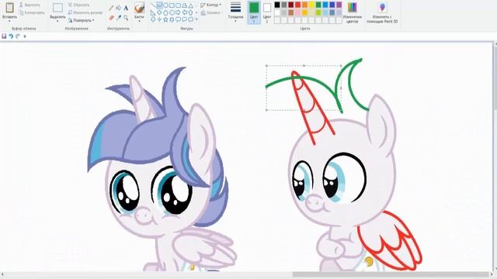Click the Изменить размер (Resize) button
Image resolution: width=497 pixels, height=279 pixels.
pyautogui.click(x=85, y=12)
